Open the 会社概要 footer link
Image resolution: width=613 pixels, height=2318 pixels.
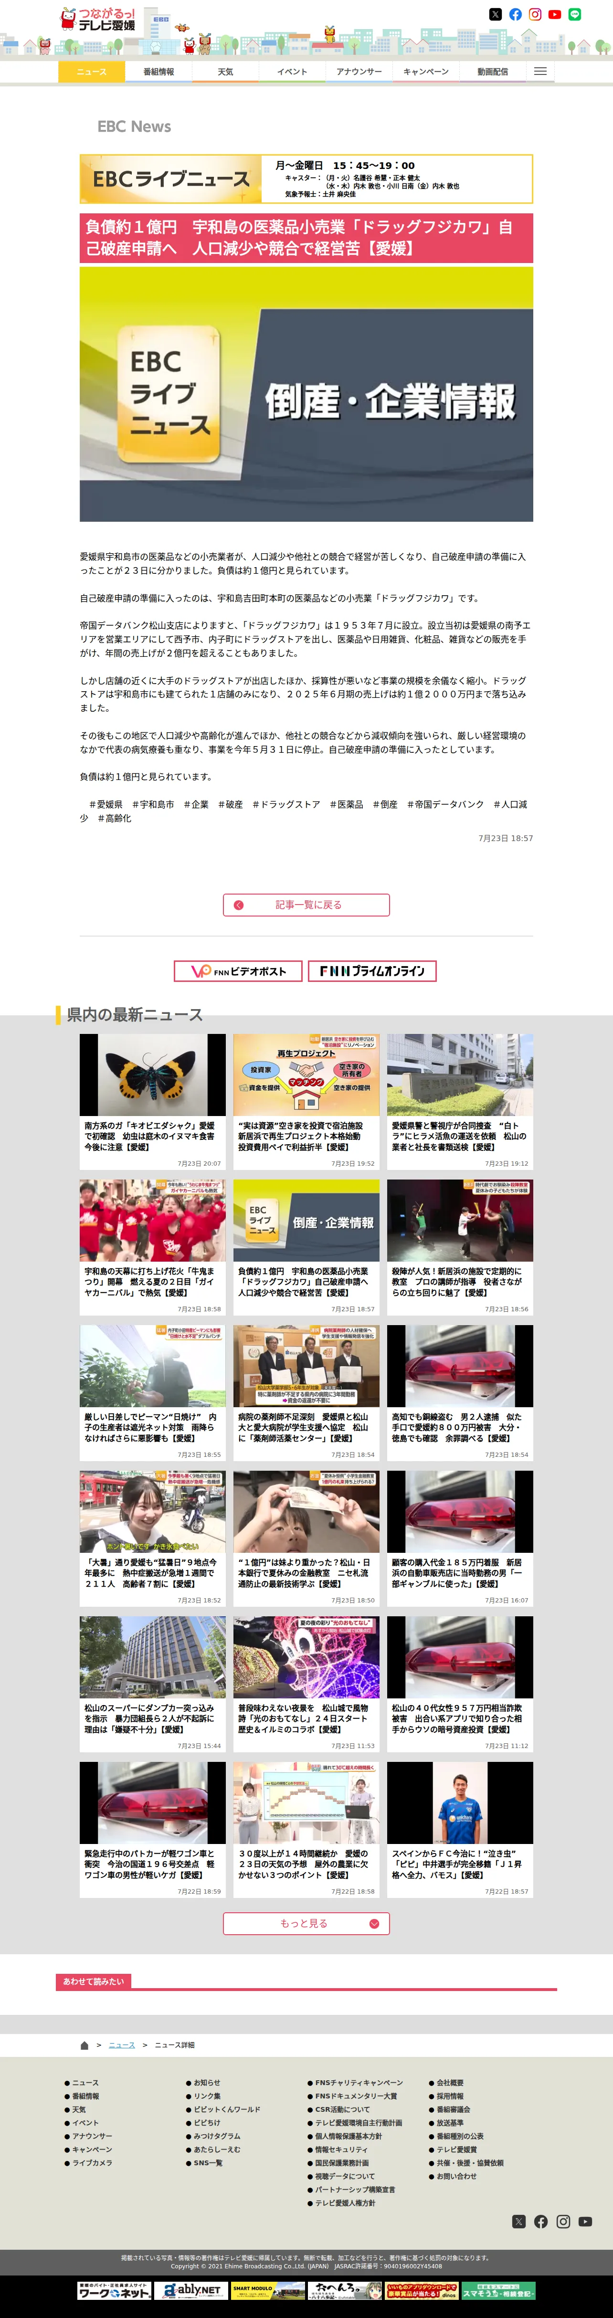click(450, 2082)
